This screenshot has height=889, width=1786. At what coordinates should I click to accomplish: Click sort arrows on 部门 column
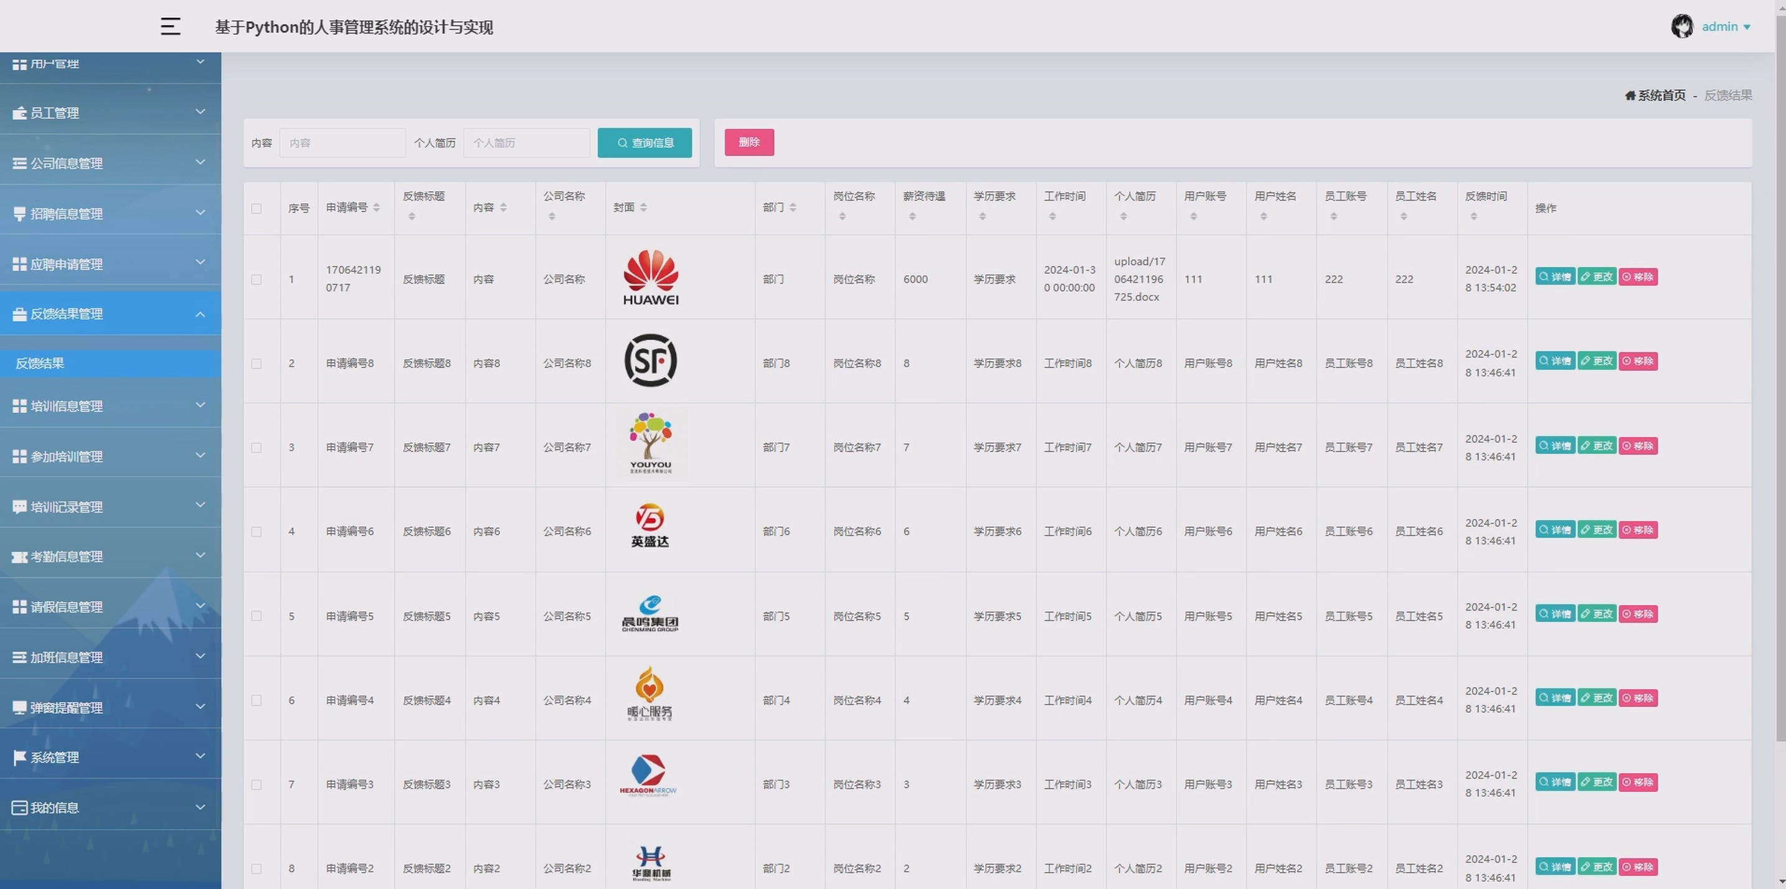(x=793, y=207)
